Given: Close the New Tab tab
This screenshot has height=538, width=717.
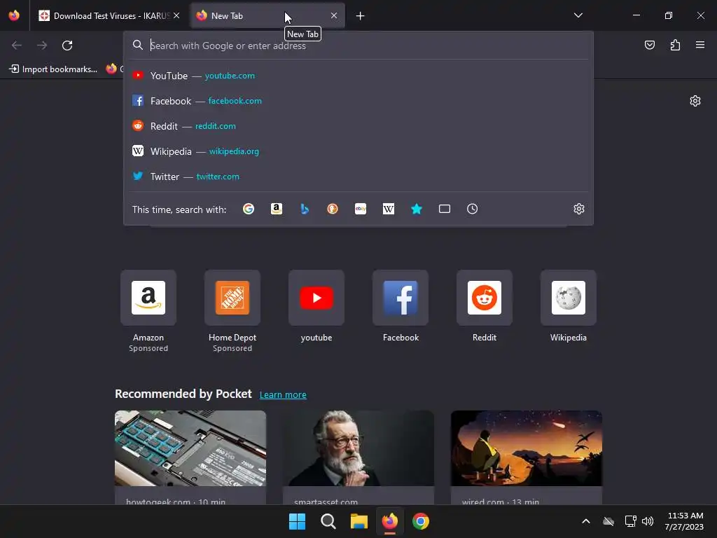Looking at the screenshot, I should click(334, 15).
